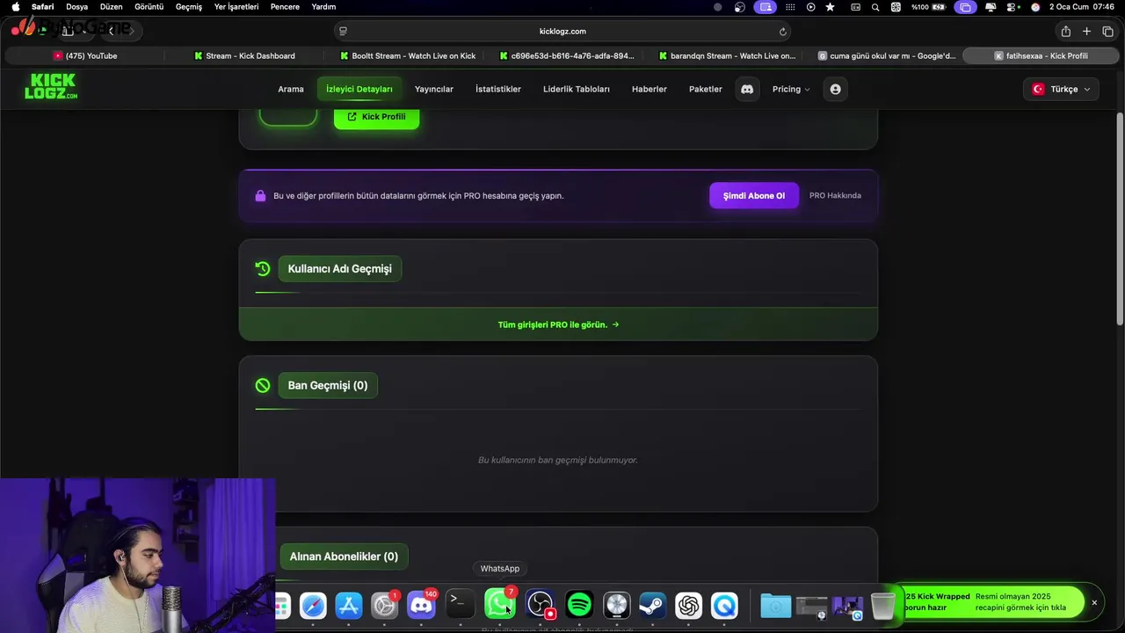Viewport: 1125px width, 633px height.
Task: Open the Geçmiş menu
Action: [x=188, y=7]
